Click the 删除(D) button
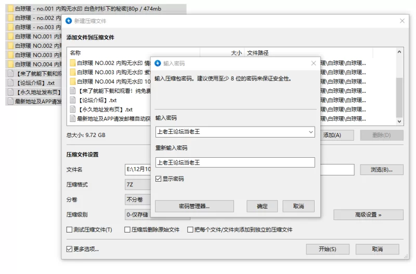The image size is (416, 274). 382,135
